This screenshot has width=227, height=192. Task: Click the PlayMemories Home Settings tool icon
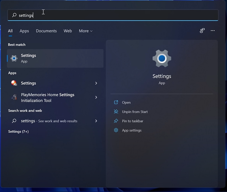tap(14, 98)
